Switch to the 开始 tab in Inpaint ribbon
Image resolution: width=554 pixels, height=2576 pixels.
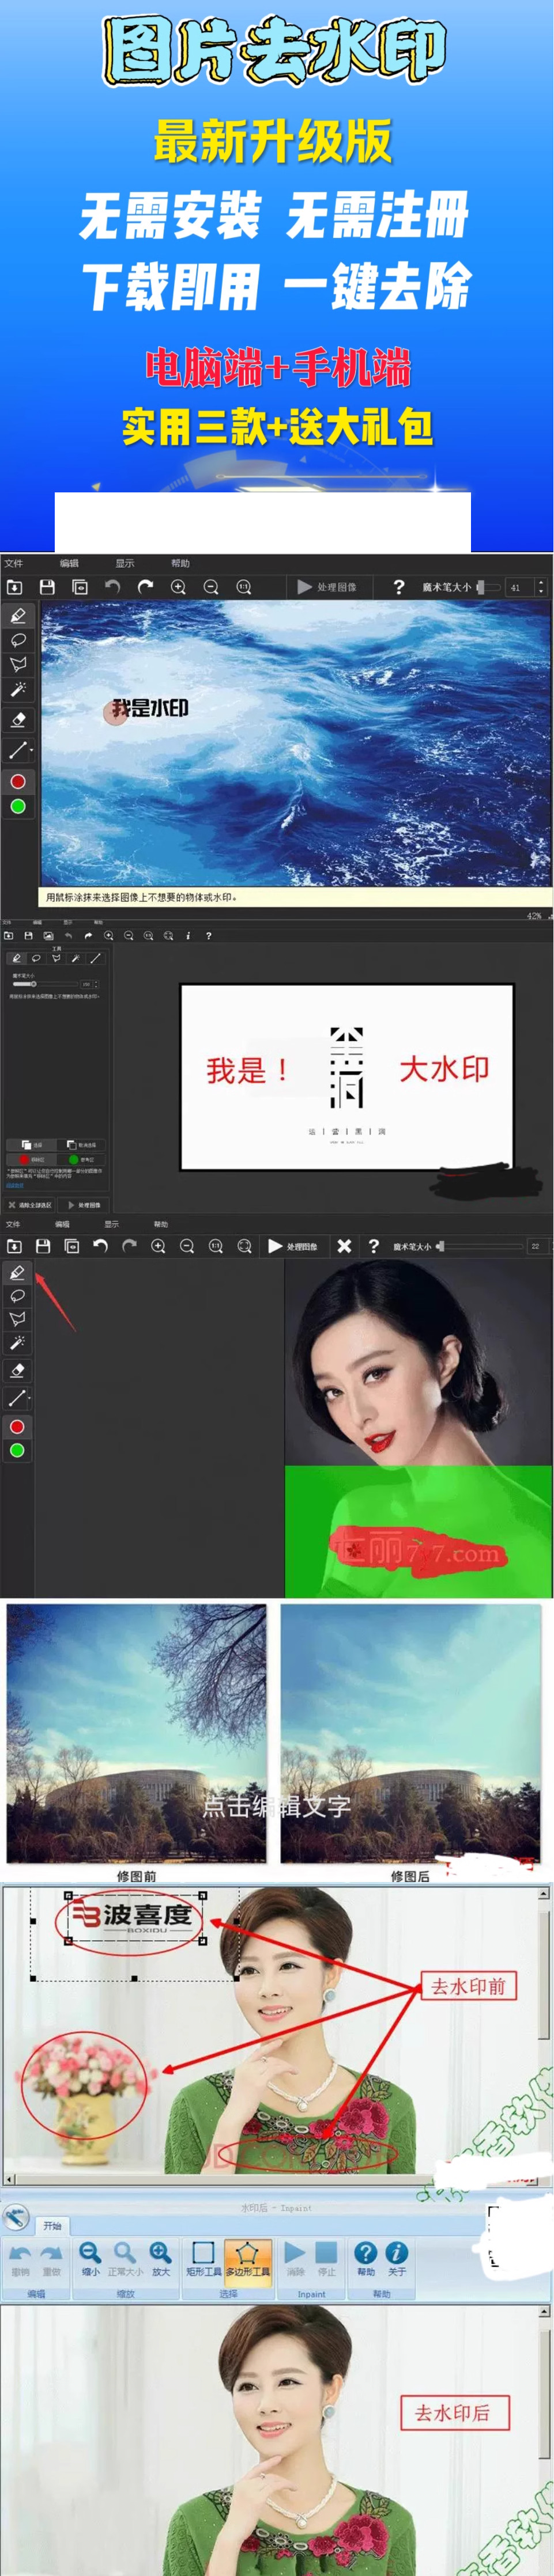[52, 2225]
